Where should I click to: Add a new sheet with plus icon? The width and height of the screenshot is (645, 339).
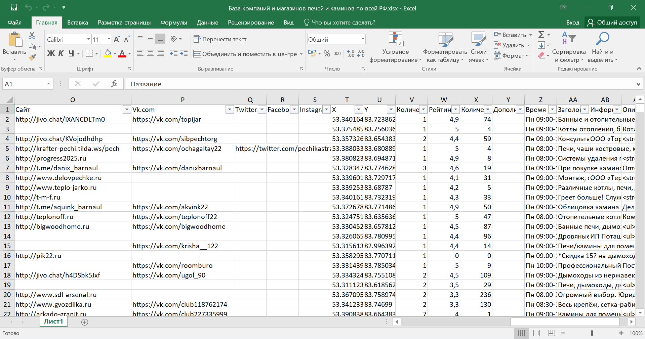tap(85, 322)
